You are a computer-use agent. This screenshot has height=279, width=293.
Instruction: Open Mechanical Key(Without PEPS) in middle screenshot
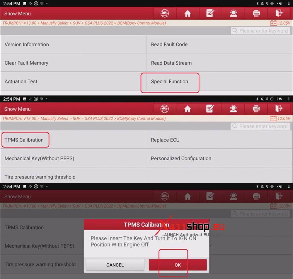(73, 158)
